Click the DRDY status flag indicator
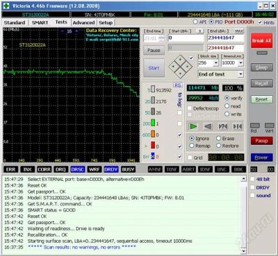Image resolution: width=278 pixels, height=256 pixels. coord(111,169)
